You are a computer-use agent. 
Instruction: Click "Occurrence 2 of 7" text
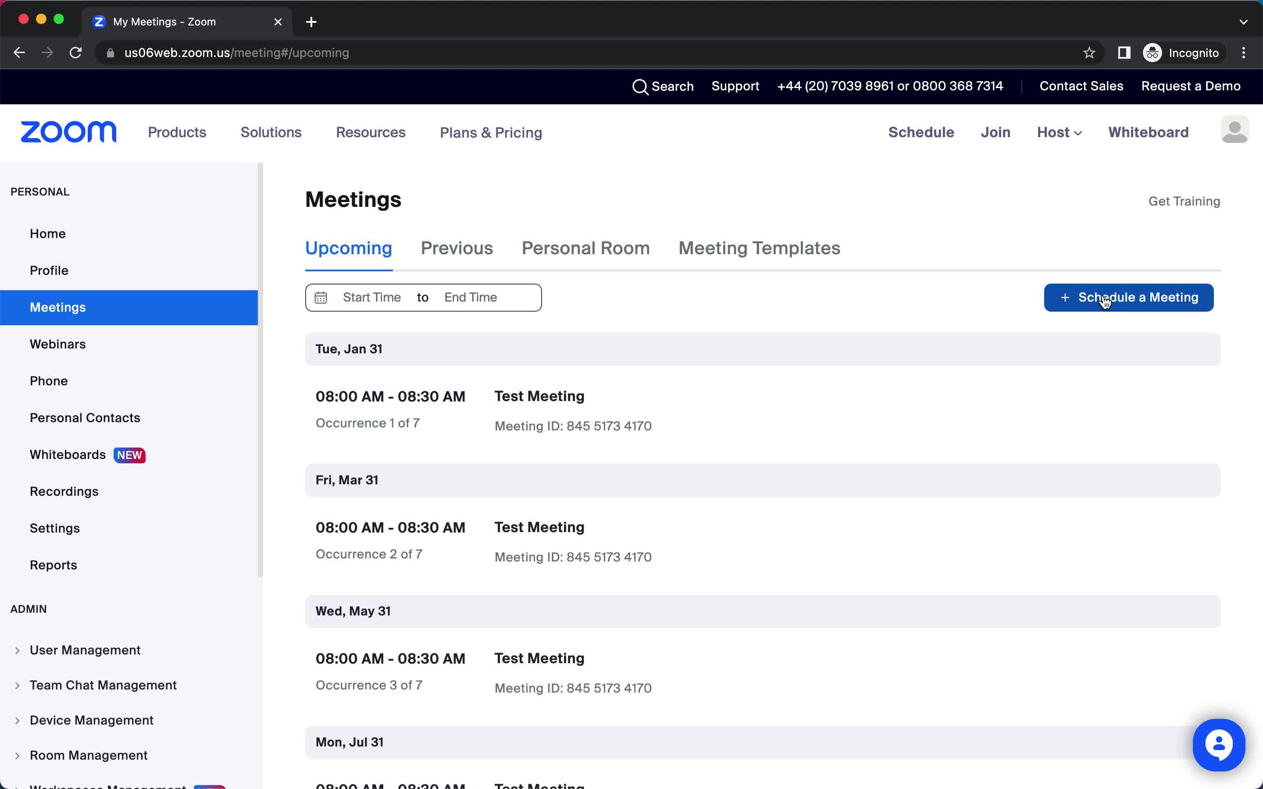369,554
